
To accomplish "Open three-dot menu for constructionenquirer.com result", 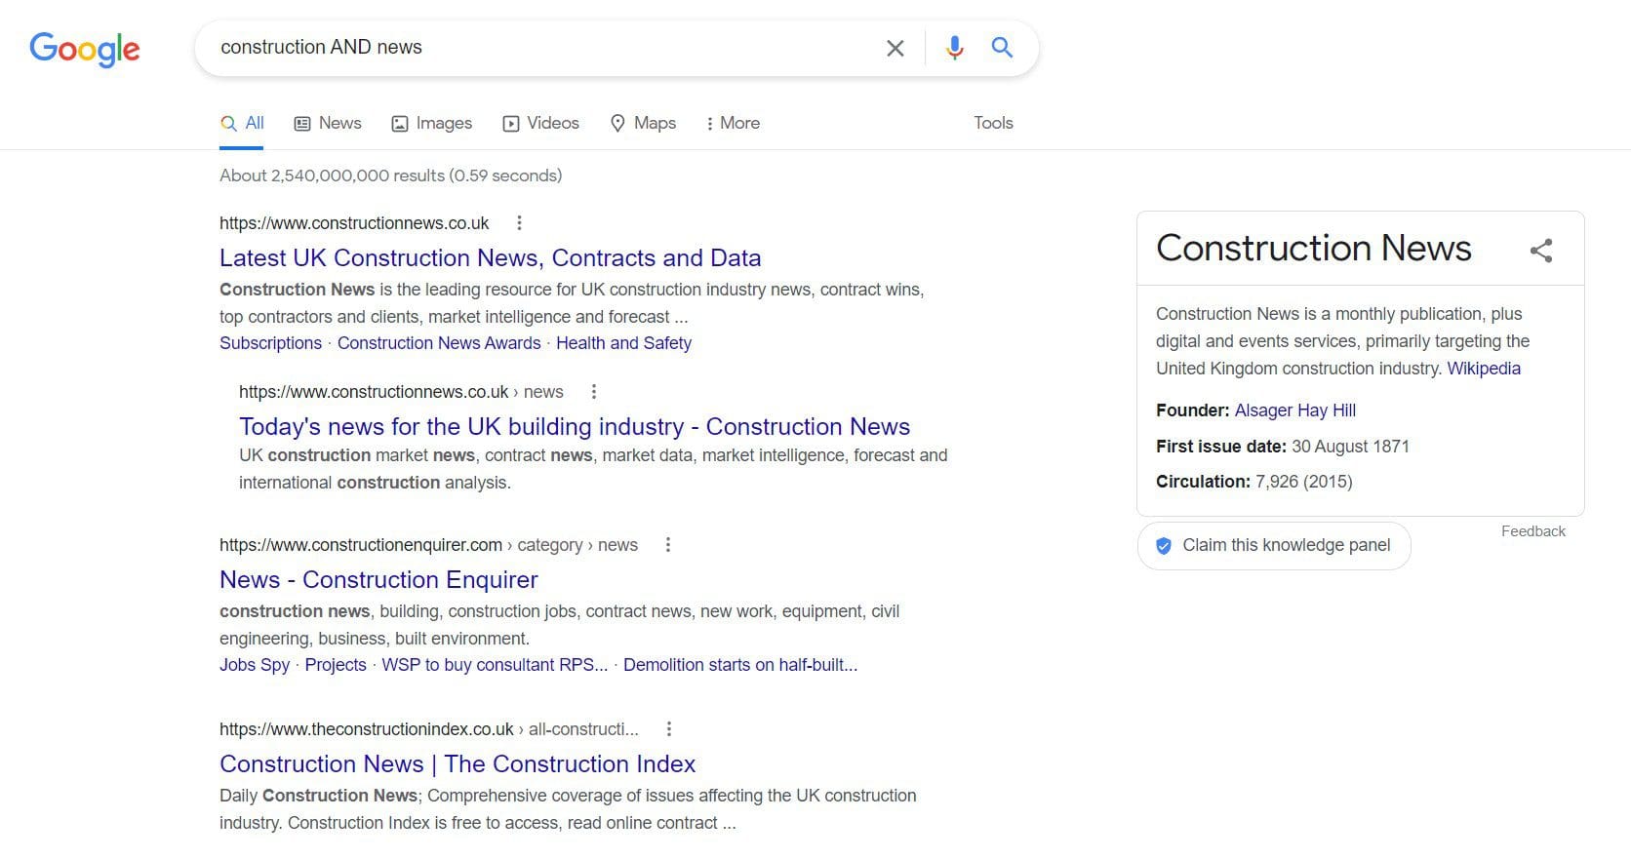I will (668, 545).
